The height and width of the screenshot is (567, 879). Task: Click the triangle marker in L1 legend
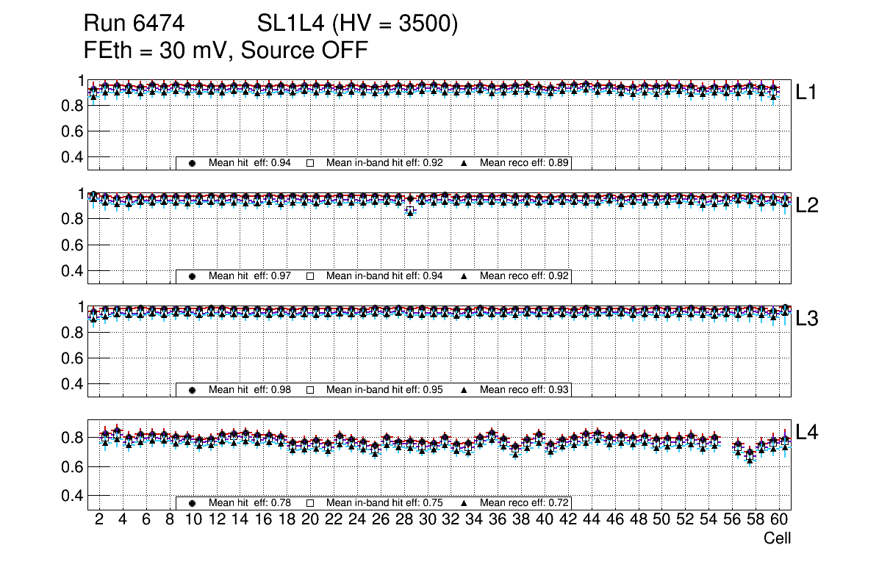[464, 163]
